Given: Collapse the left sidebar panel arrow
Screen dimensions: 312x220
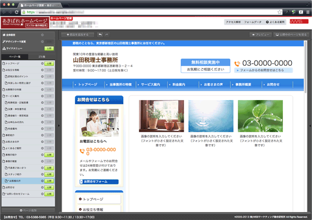Looking at the screenshot, I should (58, 125).
